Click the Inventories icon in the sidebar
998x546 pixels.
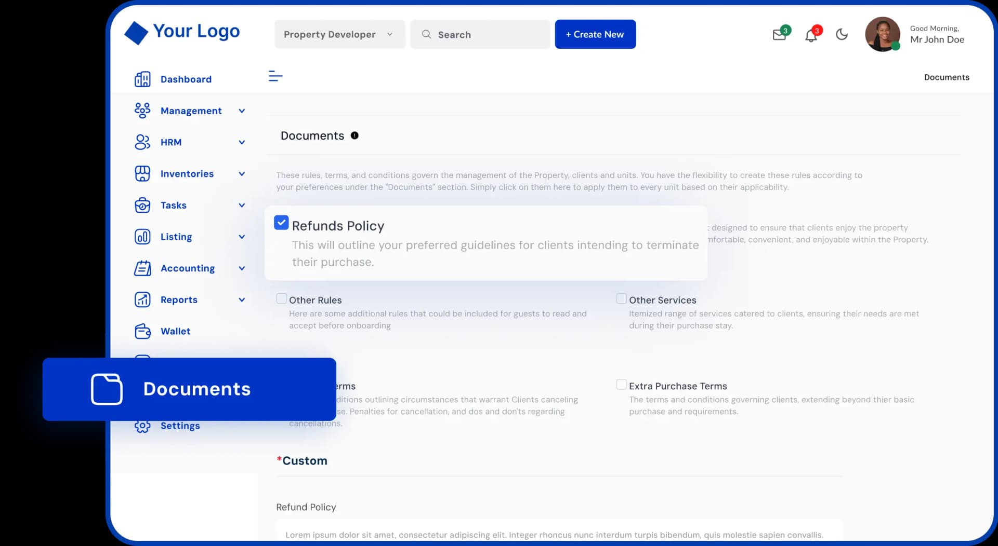[142, 174]
